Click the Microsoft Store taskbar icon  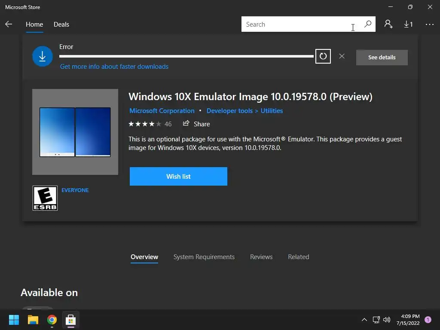pos(71,320)
